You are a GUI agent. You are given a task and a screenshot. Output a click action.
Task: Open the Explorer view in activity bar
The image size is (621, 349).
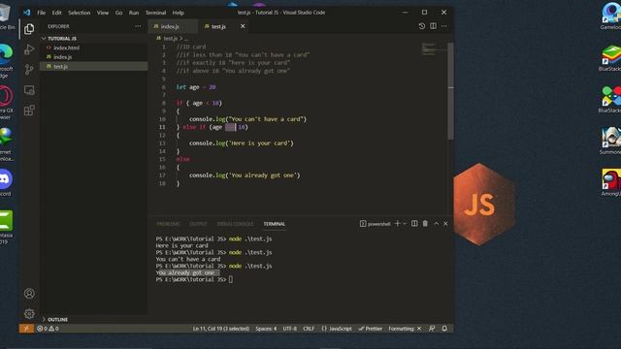(29, 29)
